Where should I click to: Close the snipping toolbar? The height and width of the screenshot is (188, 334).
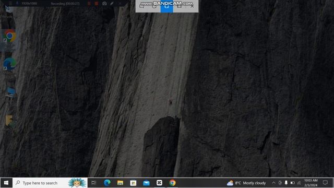tap(192, 6)
